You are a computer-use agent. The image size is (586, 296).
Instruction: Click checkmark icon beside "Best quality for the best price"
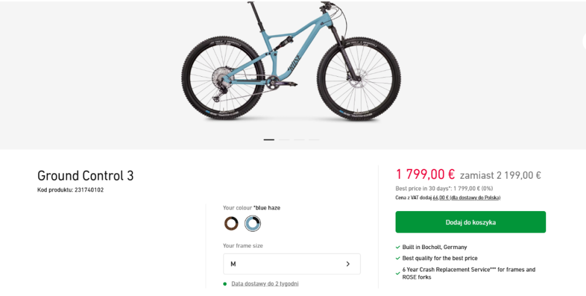398,258
